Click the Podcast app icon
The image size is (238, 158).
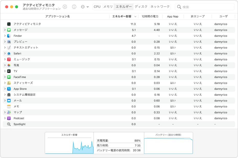click(x=9, y=118)
